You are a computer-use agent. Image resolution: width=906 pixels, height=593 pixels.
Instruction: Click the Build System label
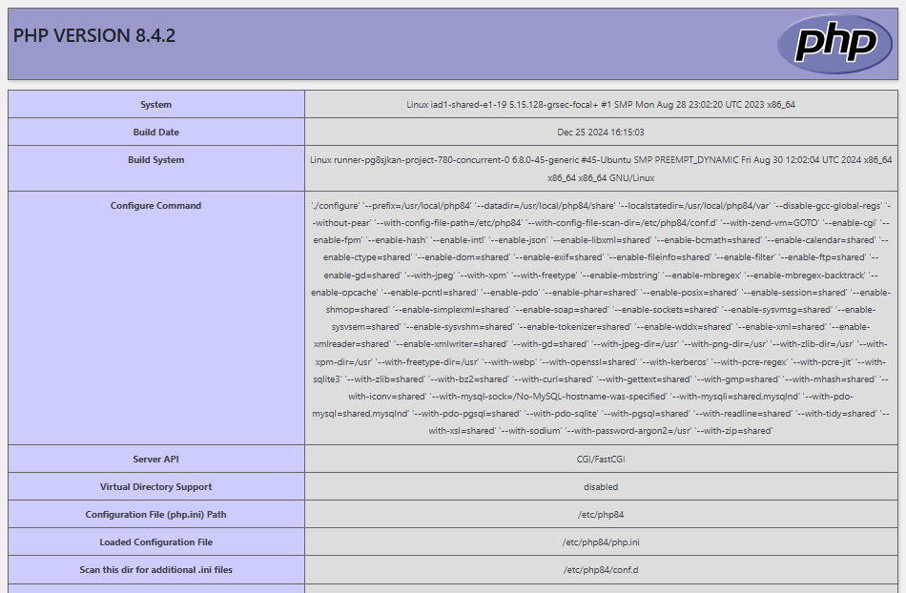(x=156, y=160)
